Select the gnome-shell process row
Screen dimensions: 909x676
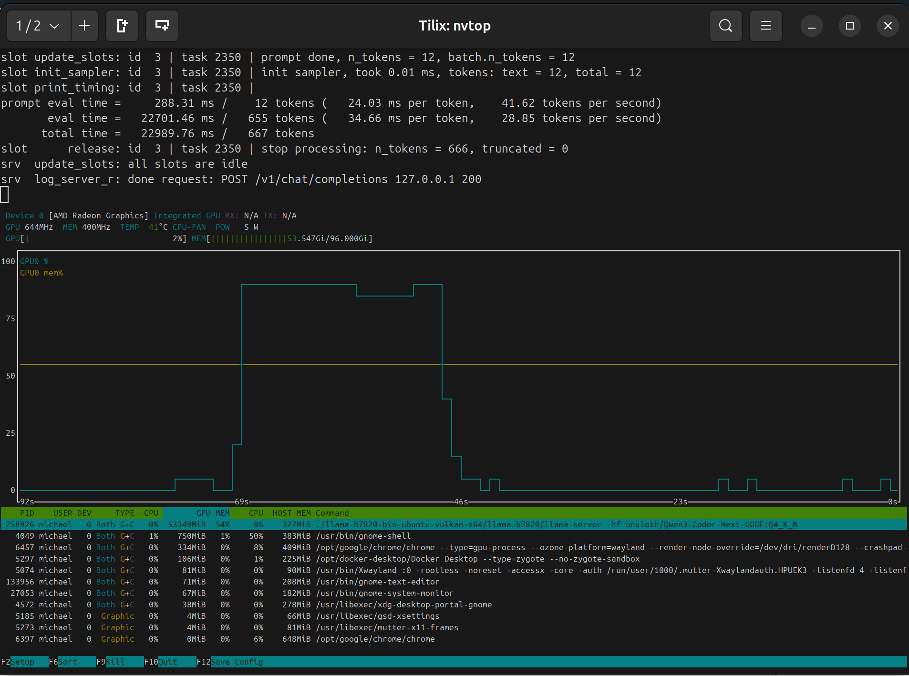point(362,536)
